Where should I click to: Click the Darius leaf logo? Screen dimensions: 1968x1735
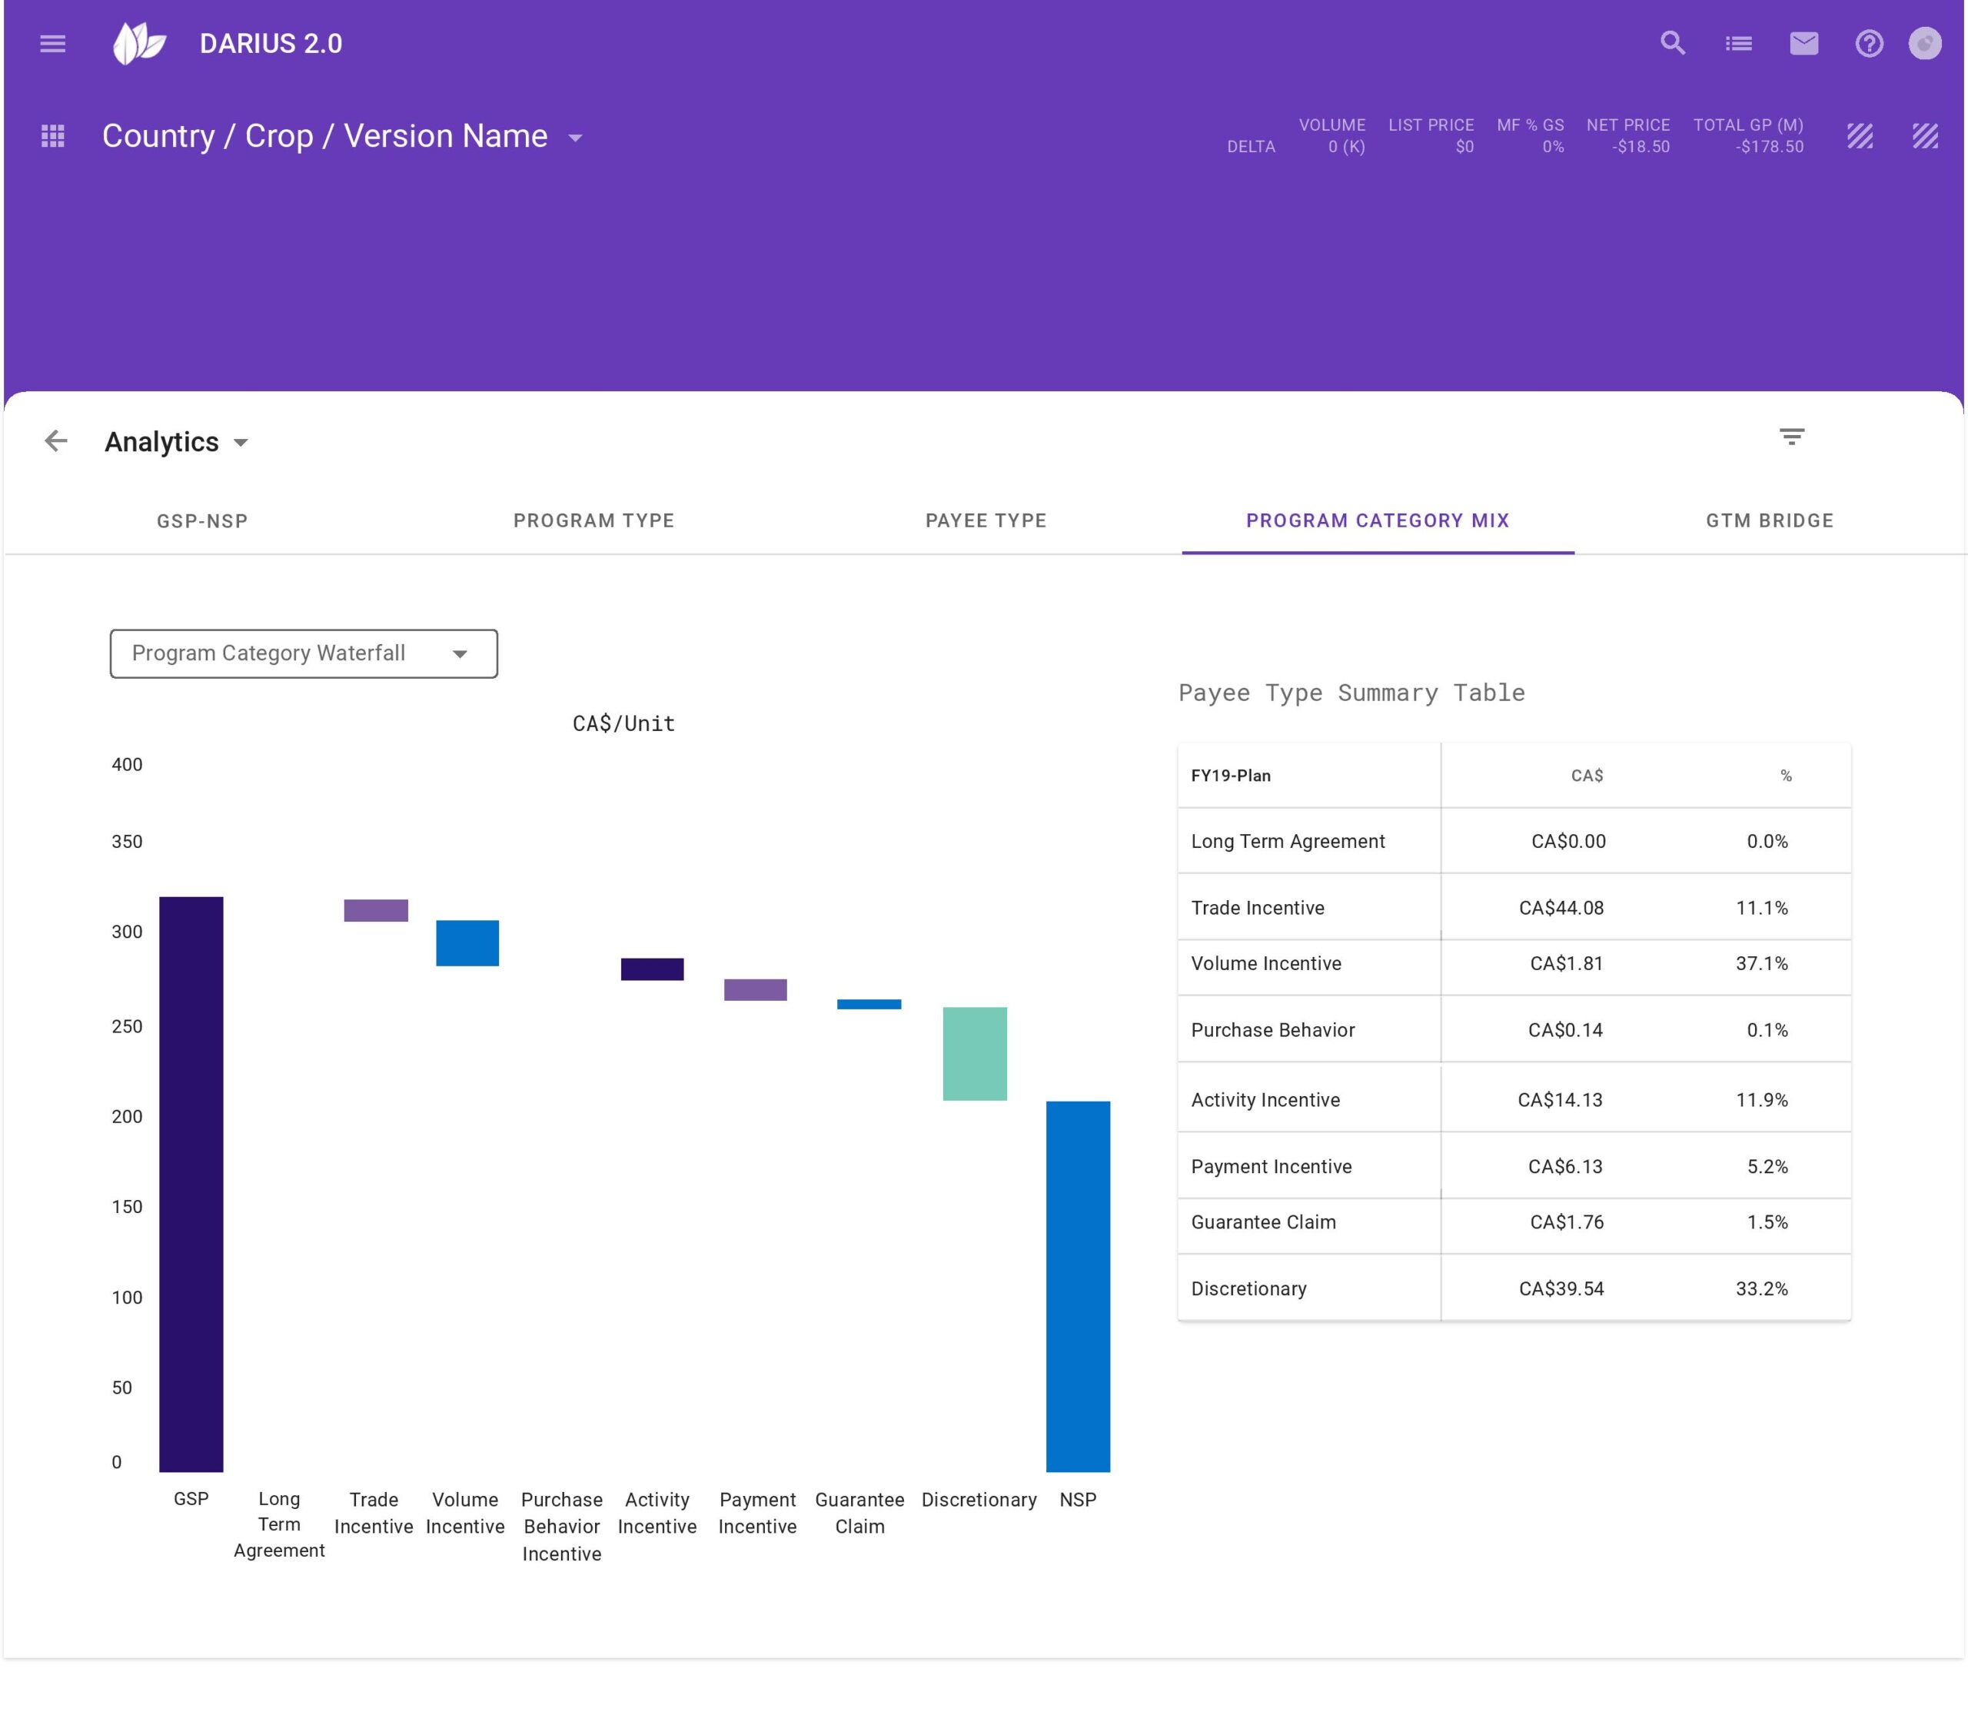click(x=138, y=43)
